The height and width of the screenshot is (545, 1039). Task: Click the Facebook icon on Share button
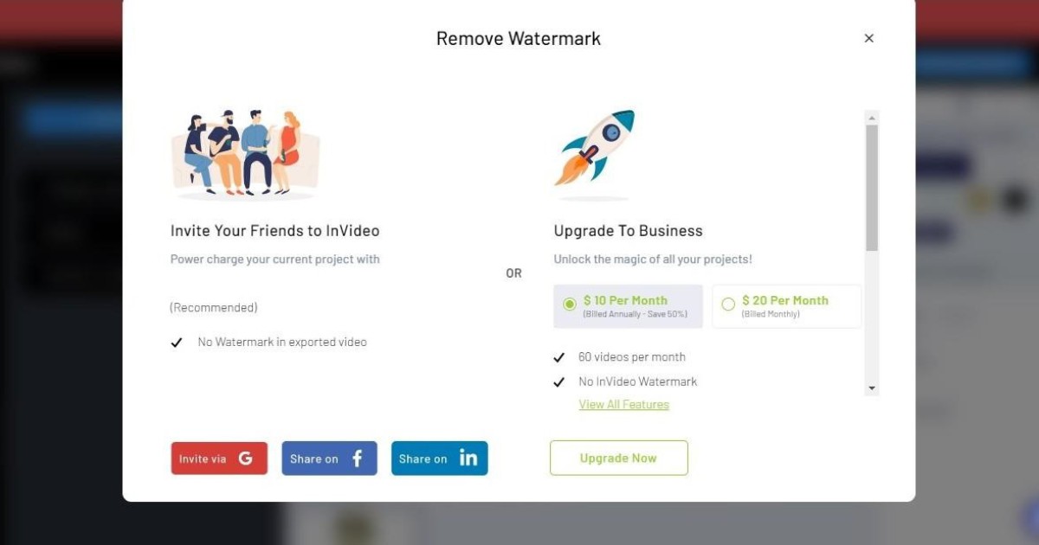point(357,458)
